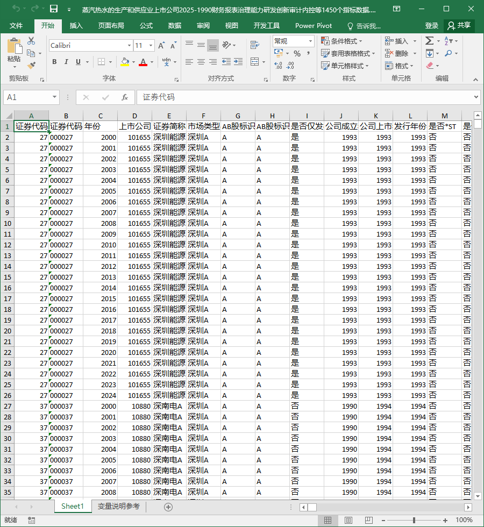
Task: Add a new sheet with plus icon
Action: point(168,507)
